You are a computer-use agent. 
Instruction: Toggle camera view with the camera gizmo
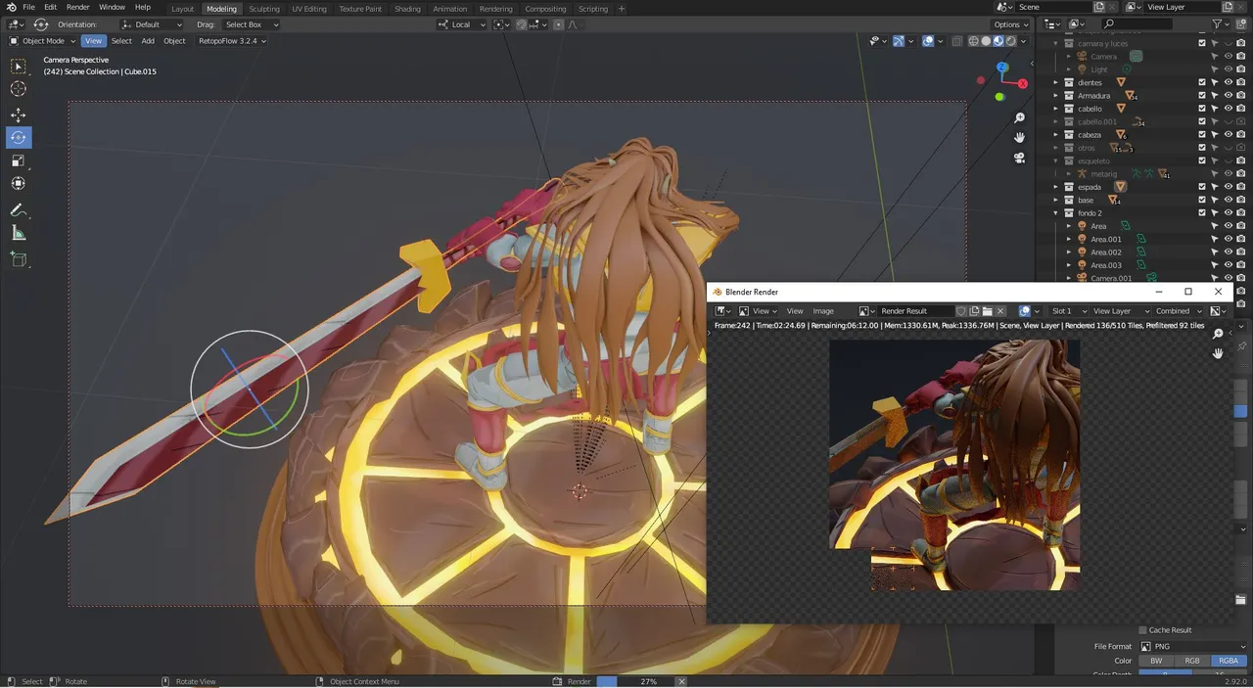point(1019,158)
